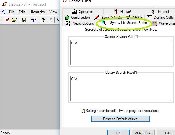
Task: Open the View menu
Action: (53, 12)
